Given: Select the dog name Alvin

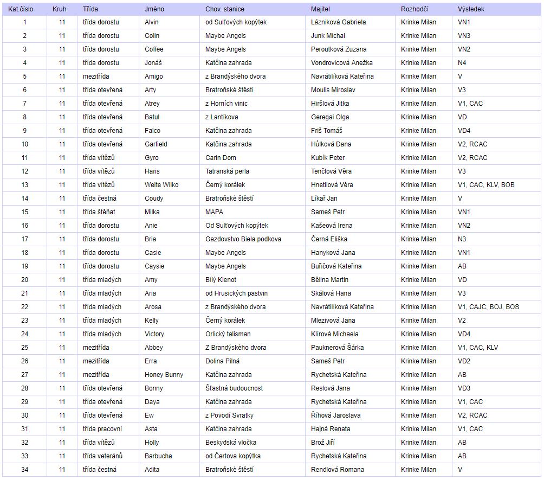Looking at the screenshot, I should (152, 22).
